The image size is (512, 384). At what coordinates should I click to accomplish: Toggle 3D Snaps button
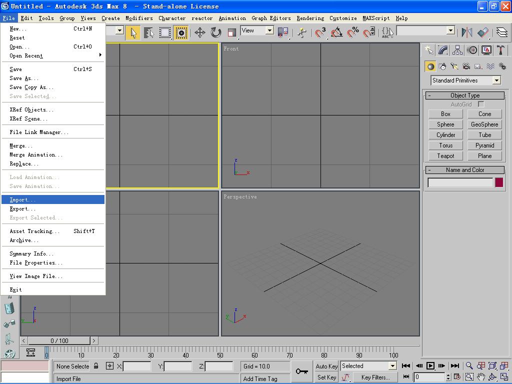click(x=320, y=32)
